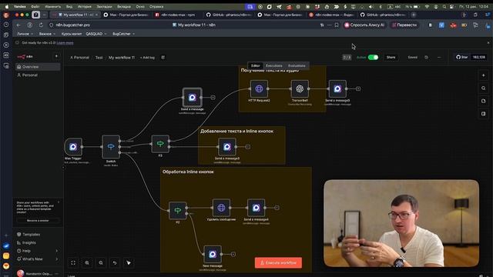This screenshot has height=277, width=493.
Task: Open the Transcribe node with the OpenAI icon
Action: point(300,89)
